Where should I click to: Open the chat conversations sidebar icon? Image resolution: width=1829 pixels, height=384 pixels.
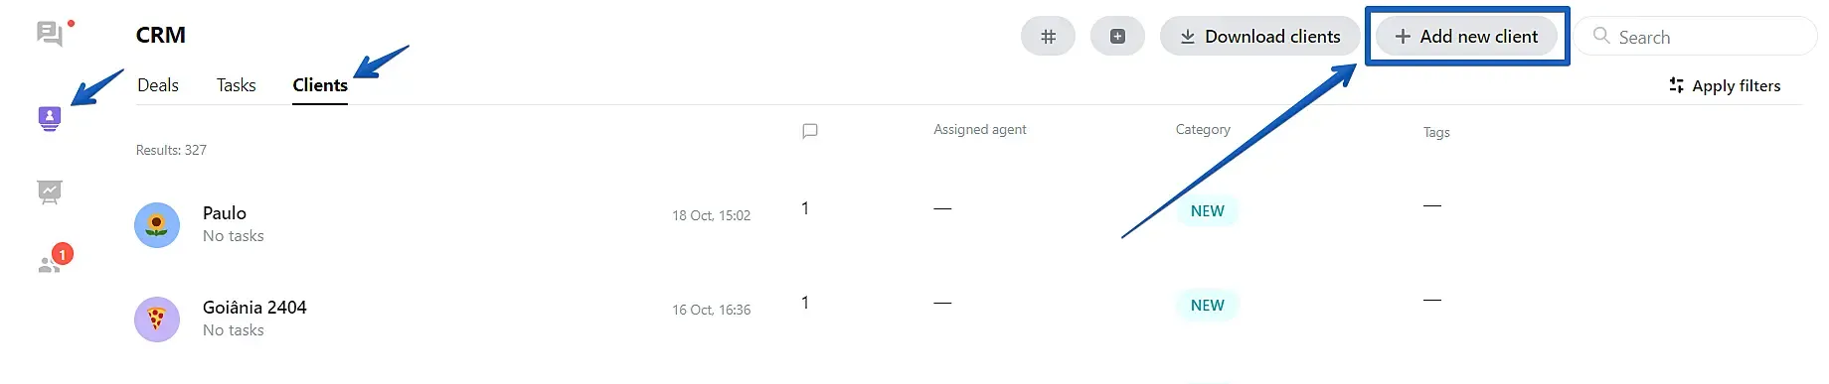click(x=50, y=35)
